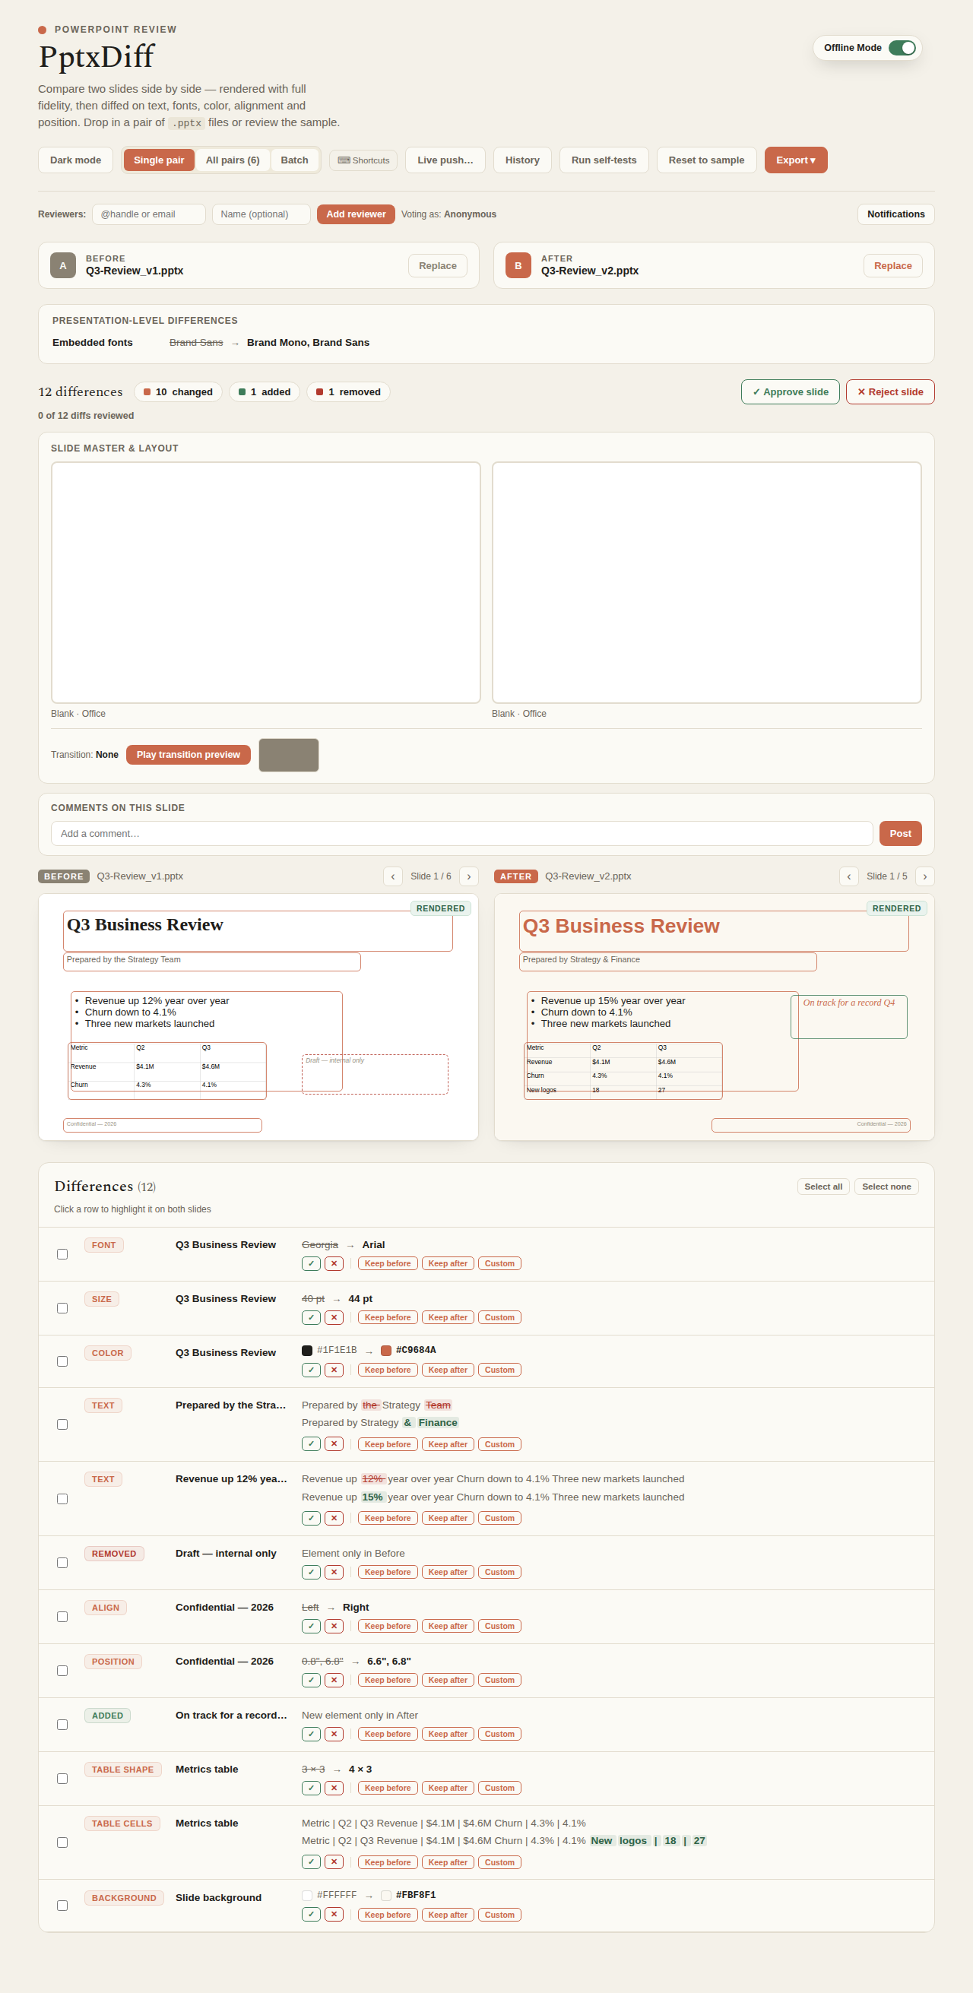Reject the TABLE SHAPE change with X
This screenshot has height=1993, width=973.
[334, 1789]
